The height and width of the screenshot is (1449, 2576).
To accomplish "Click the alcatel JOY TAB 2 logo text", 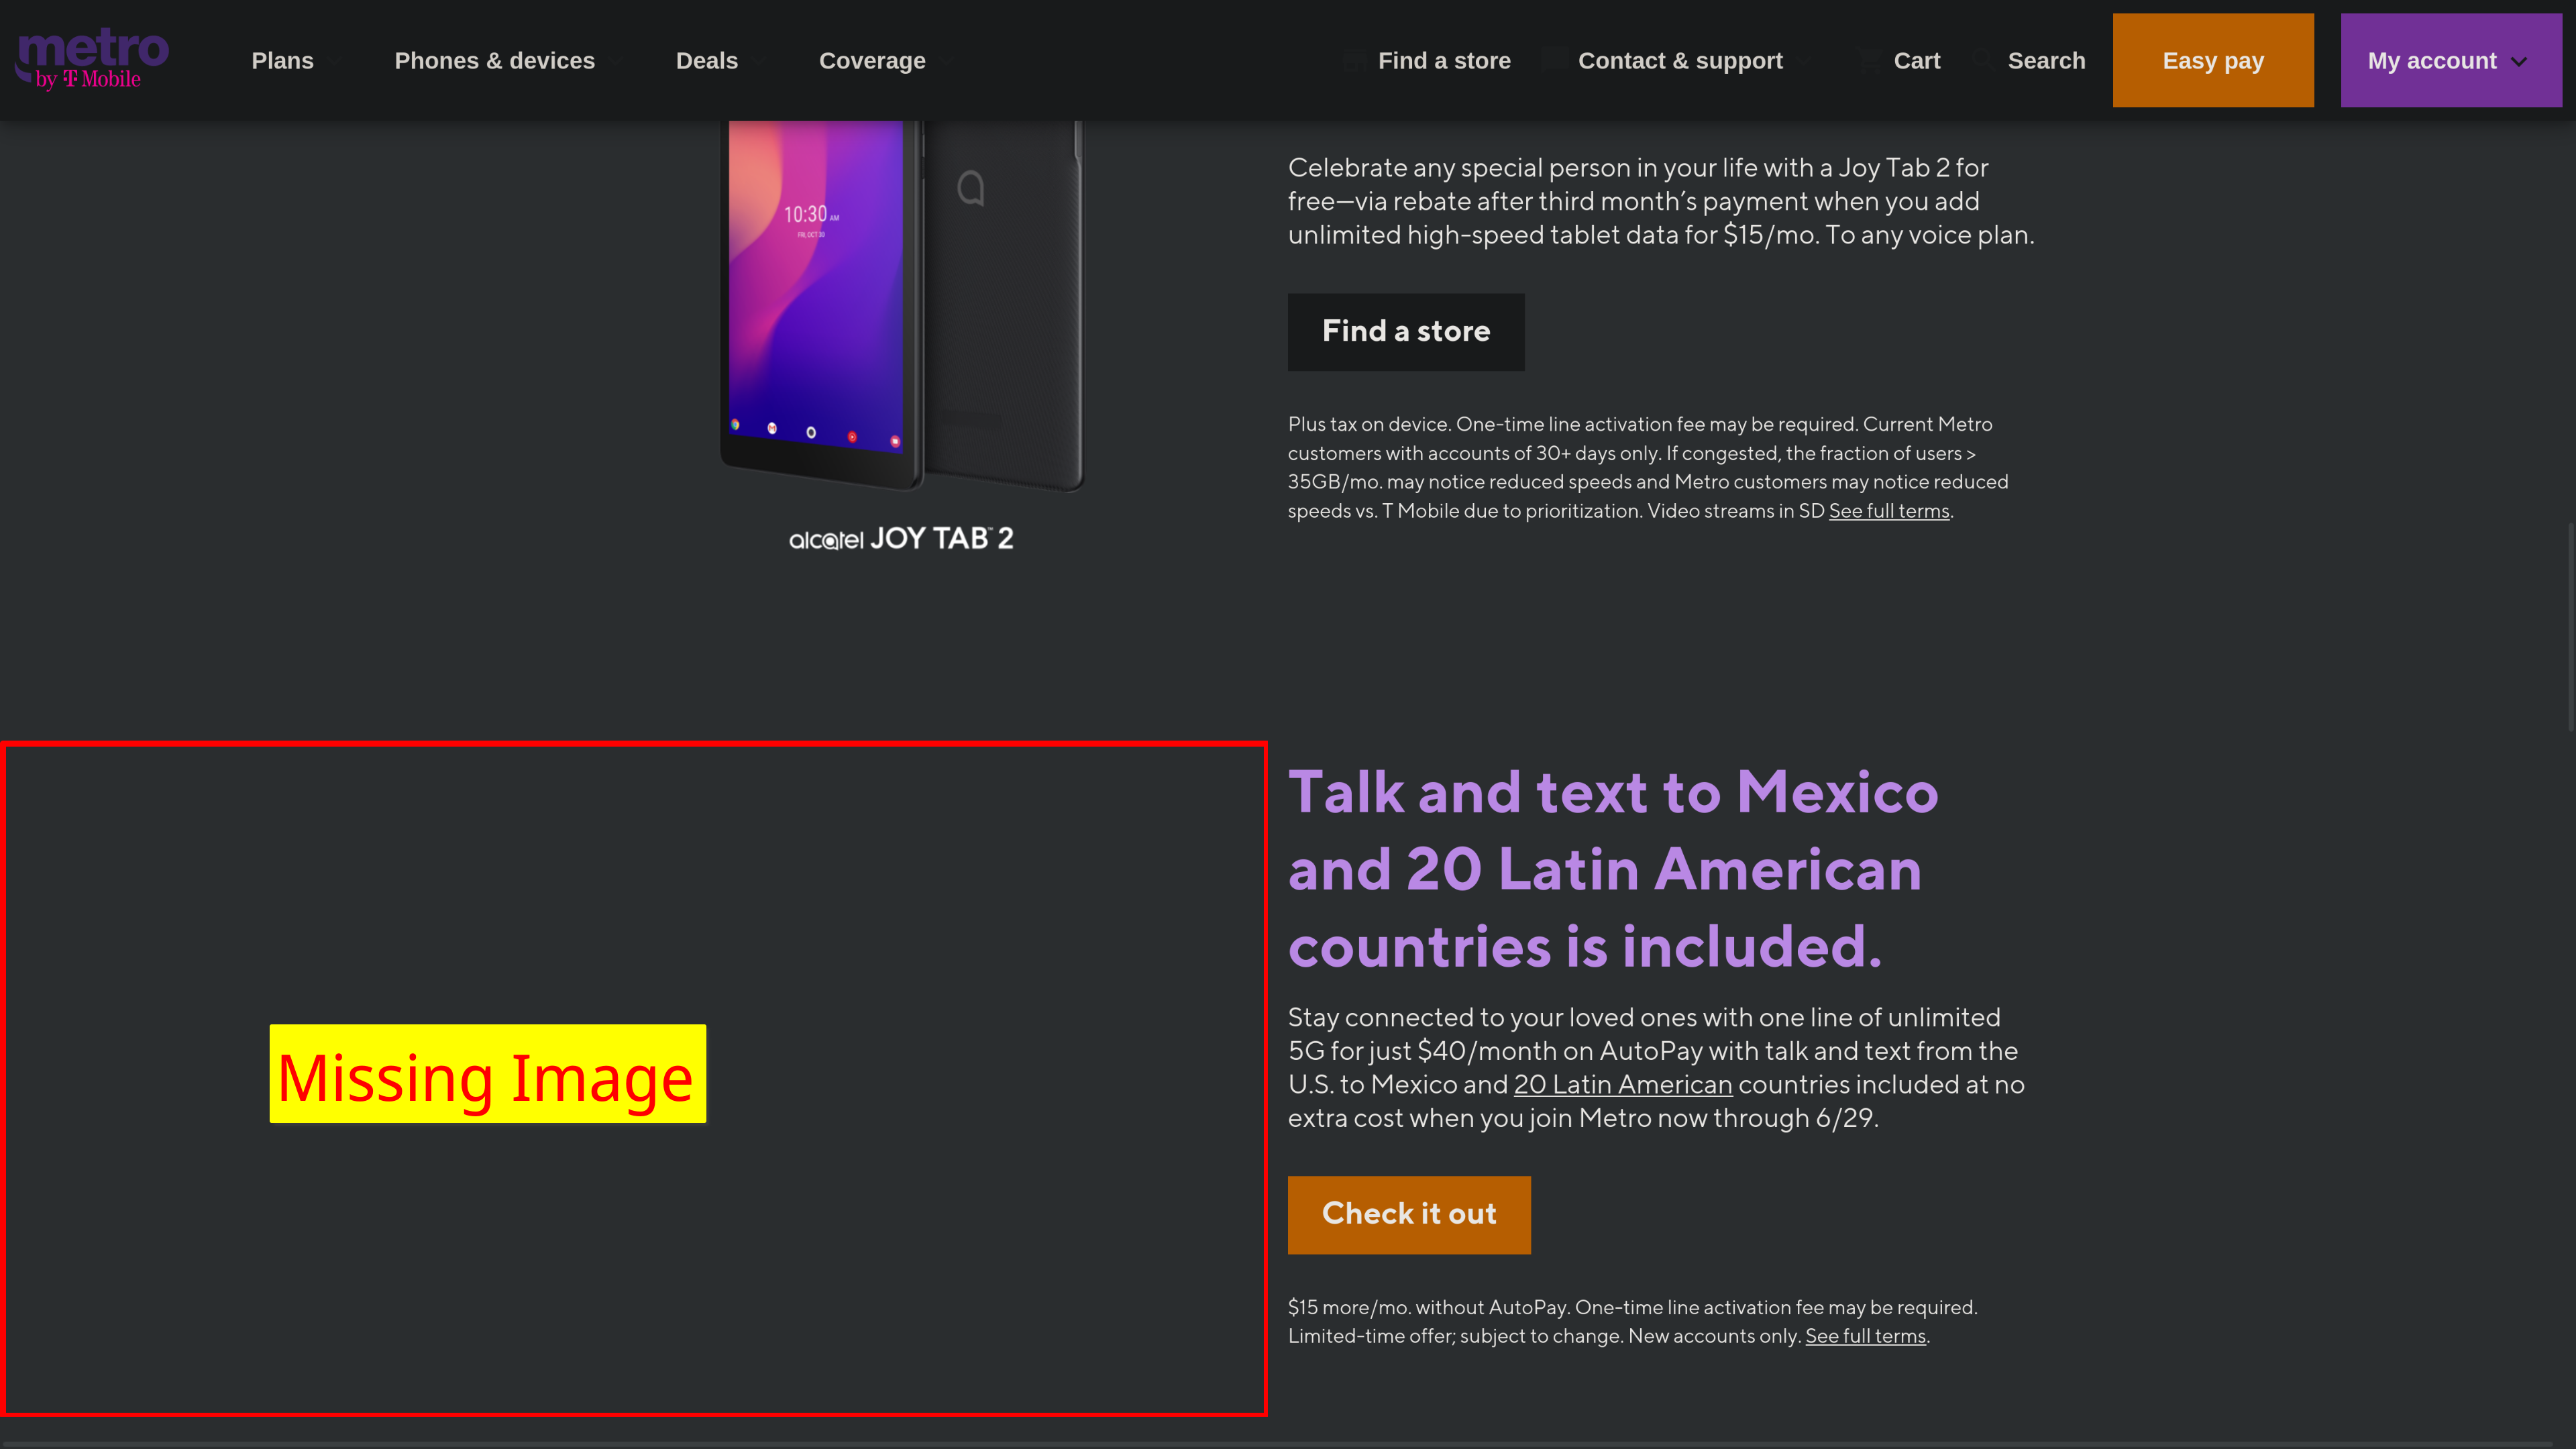I will (901, 538).
